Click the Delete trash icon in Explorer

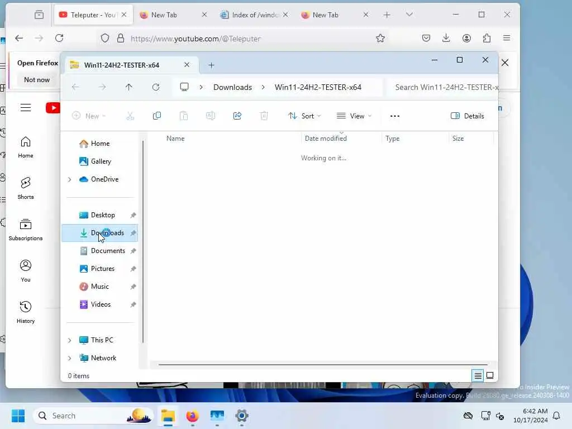pos(264,116)
